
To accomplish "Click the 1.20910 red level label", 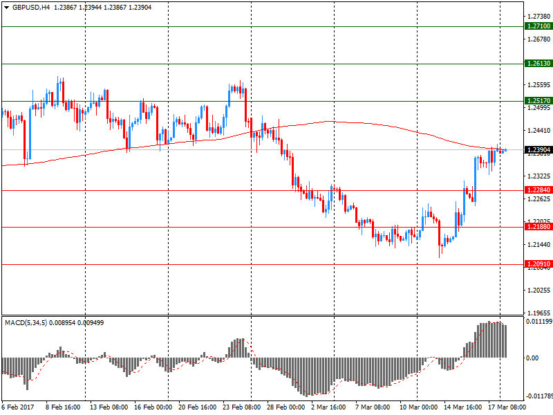I will [538, 264].
